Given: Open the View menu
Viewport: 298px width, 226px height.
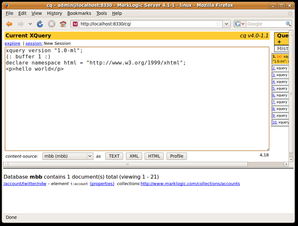Looking at the screenshot, I should point(36,13).
